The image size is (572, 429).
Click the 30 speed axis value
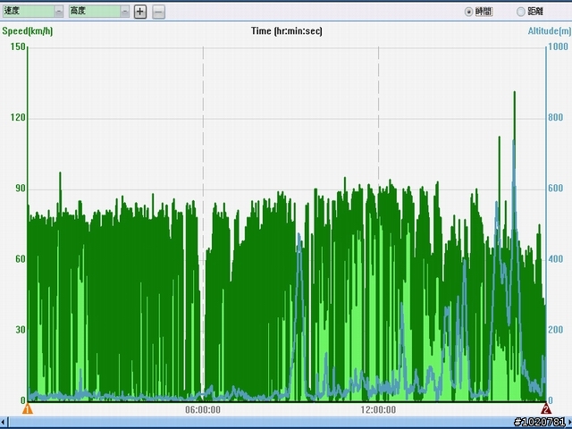coord(21,330)
